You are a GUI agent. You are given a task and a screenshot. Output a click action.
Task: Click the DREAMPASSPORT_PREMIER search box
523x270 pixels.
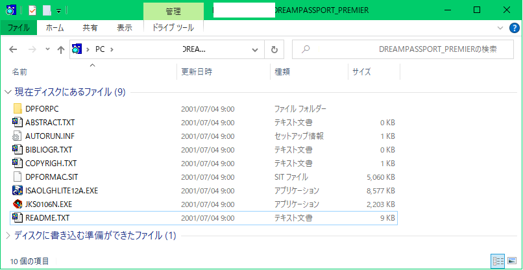coord(403,50)
